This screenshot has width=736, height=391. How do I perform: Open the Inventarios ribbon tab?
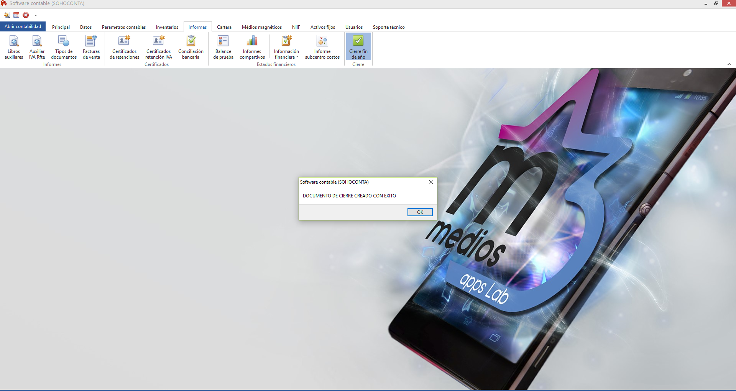[167, 27]
